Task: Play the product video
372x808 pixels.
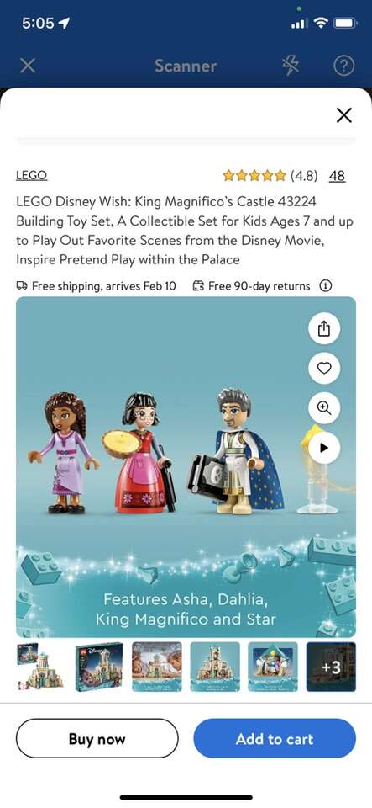Action: point(323,447)
